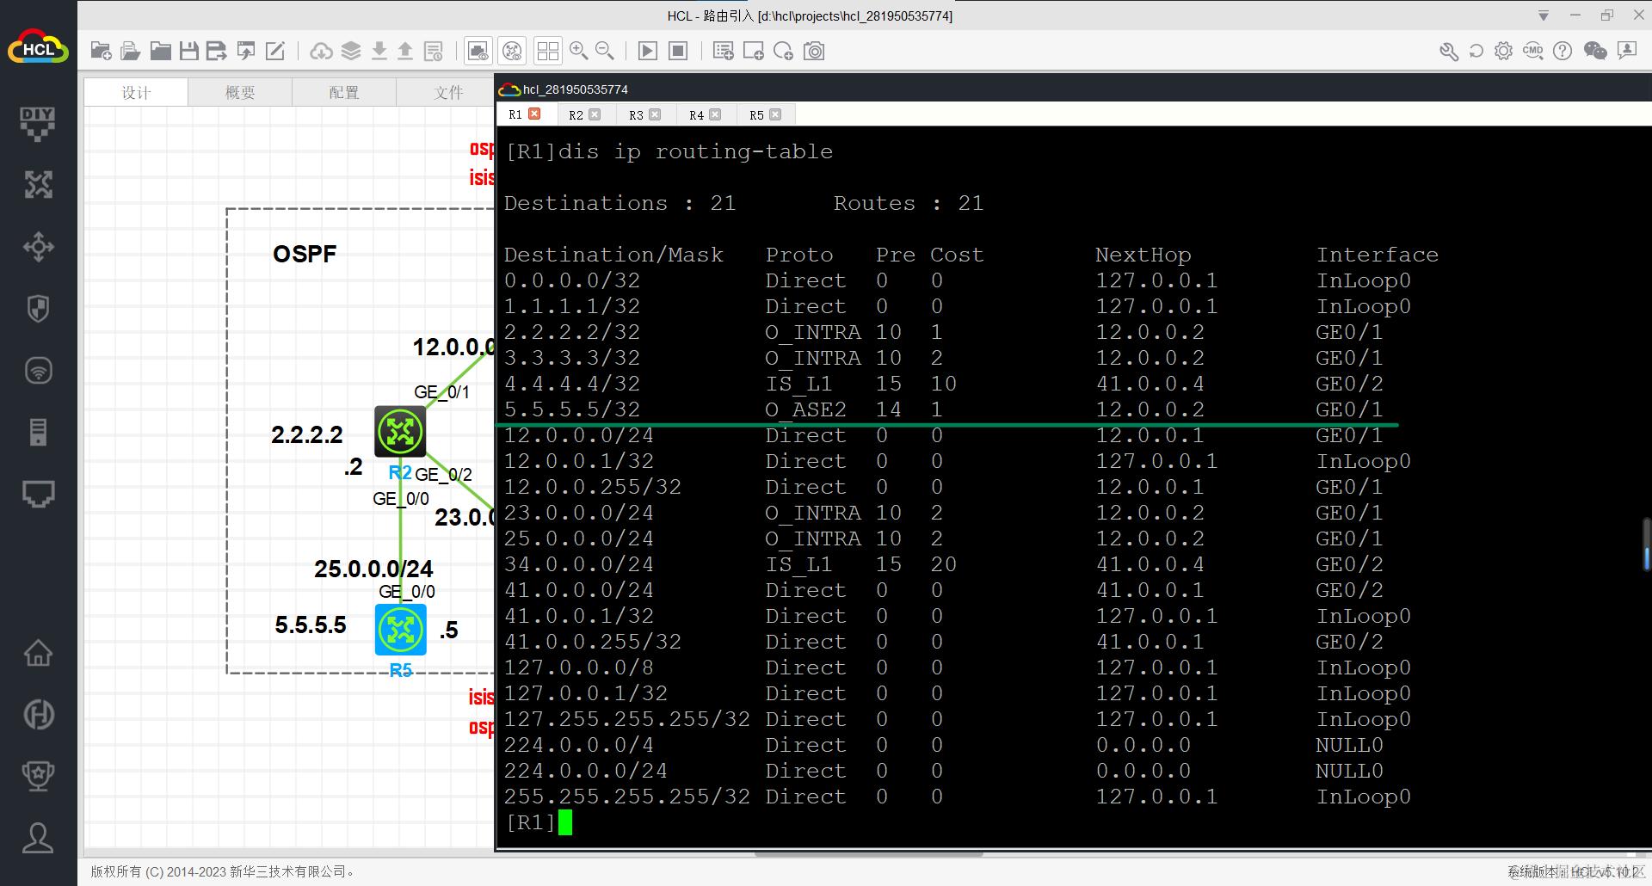Click the add ellipse shape icon
The width and height of the screenshot is (1652, 886).
783,51
